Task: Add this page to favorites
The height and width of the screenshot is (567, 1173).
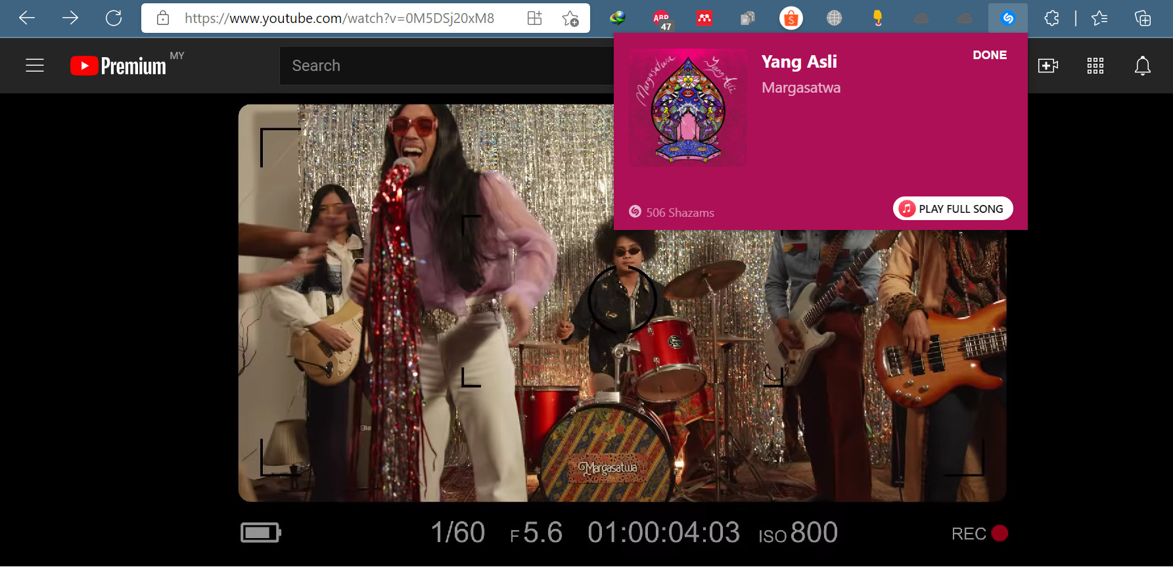Action: tap(570, 18)
